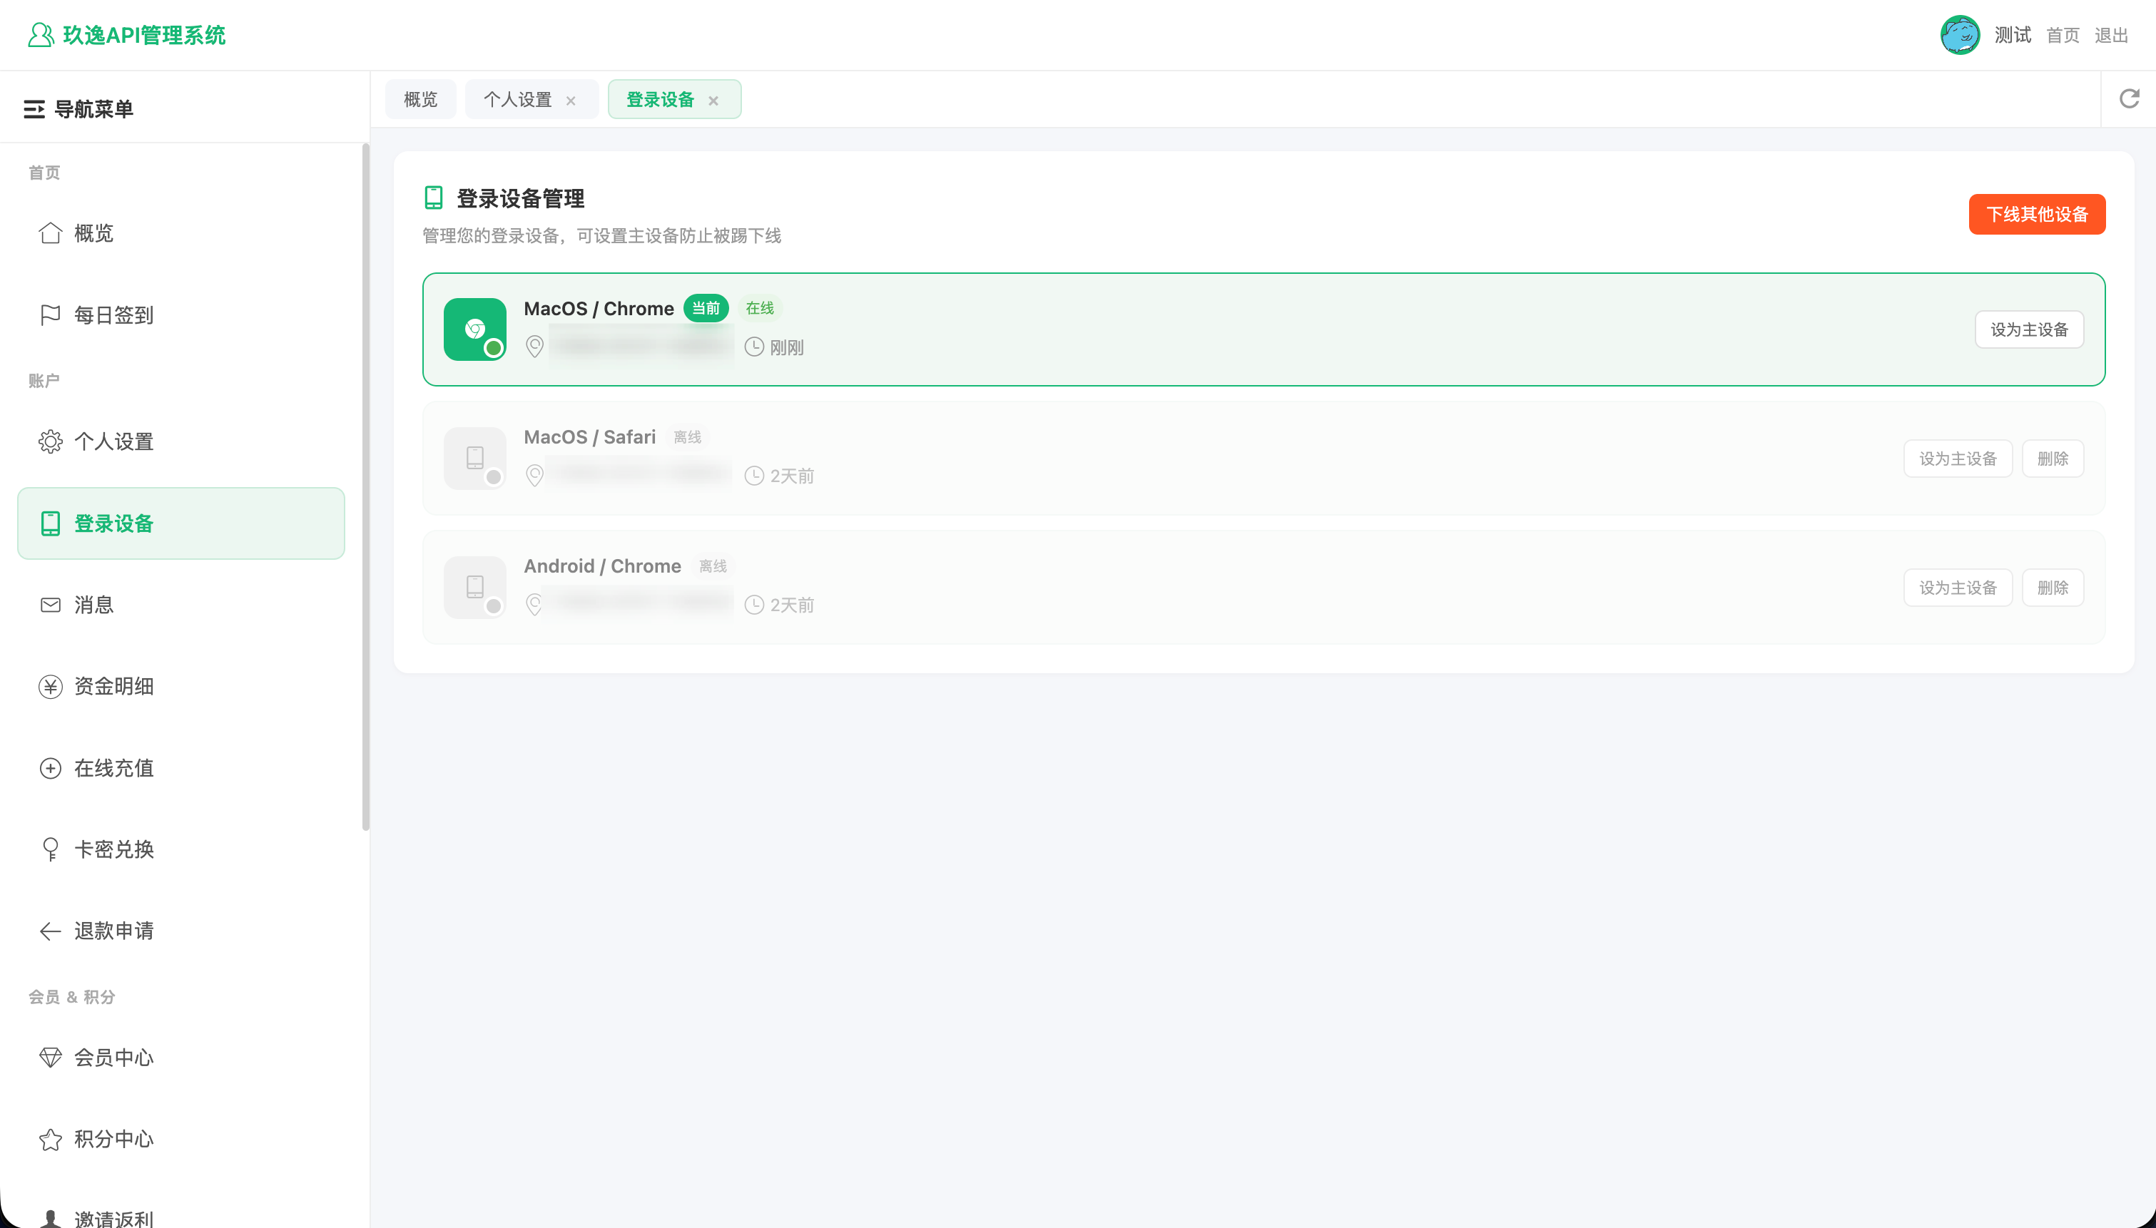Click the plus-circle icon beside 在线充值
Viewport: 2156px width, 1228px height.
(51, 768)
